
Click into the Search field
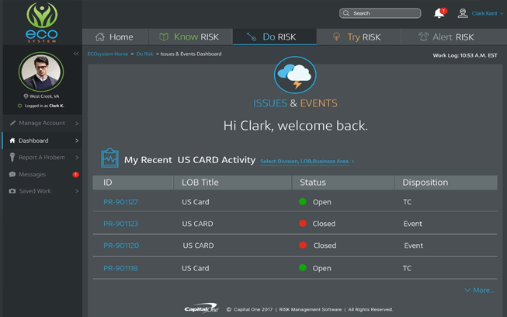[x=380, y=13]
